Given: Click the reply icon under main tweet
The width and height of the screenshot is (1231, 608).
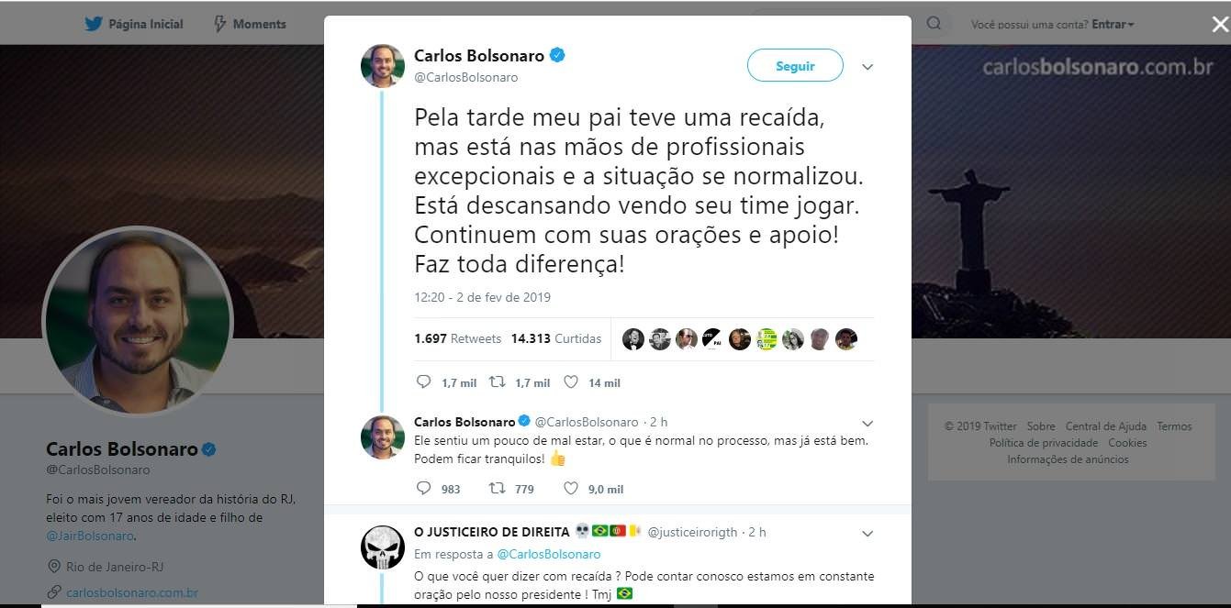Looking at the screenshot, I should pyautogui.click(x=423, y=381).
